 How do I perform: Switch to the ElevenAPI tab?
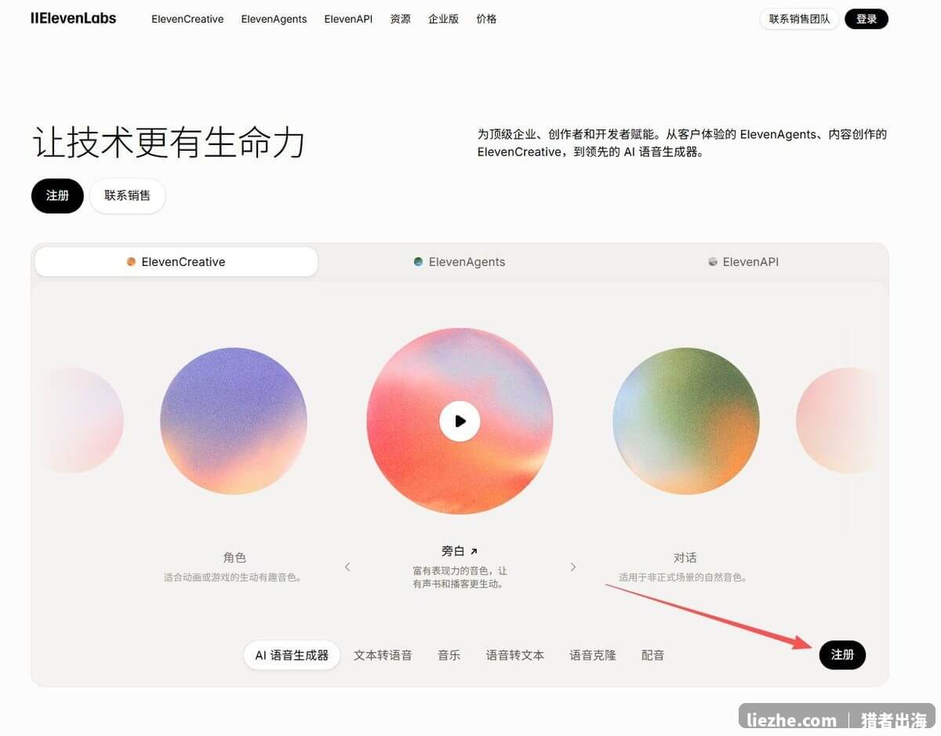tap(743, 262)
